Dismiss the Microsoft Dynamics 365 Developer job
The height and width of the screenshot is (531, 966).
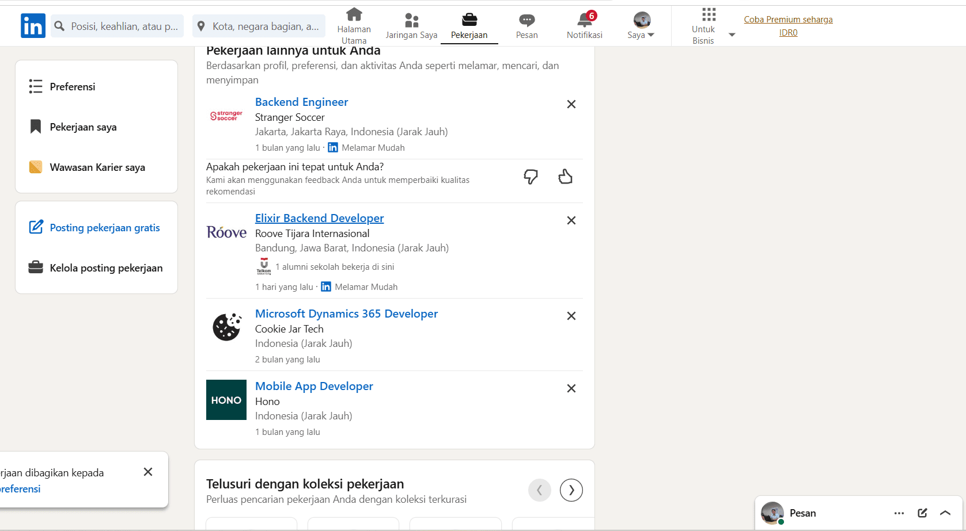[x=571, y=316]
